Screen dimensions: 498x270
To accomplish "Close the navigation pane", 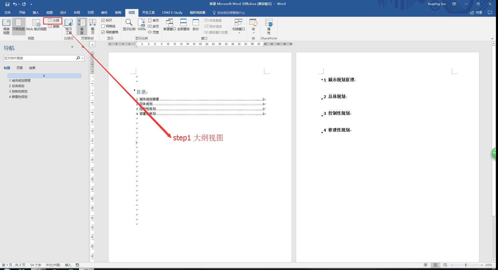I will click(x=83, y=47).
